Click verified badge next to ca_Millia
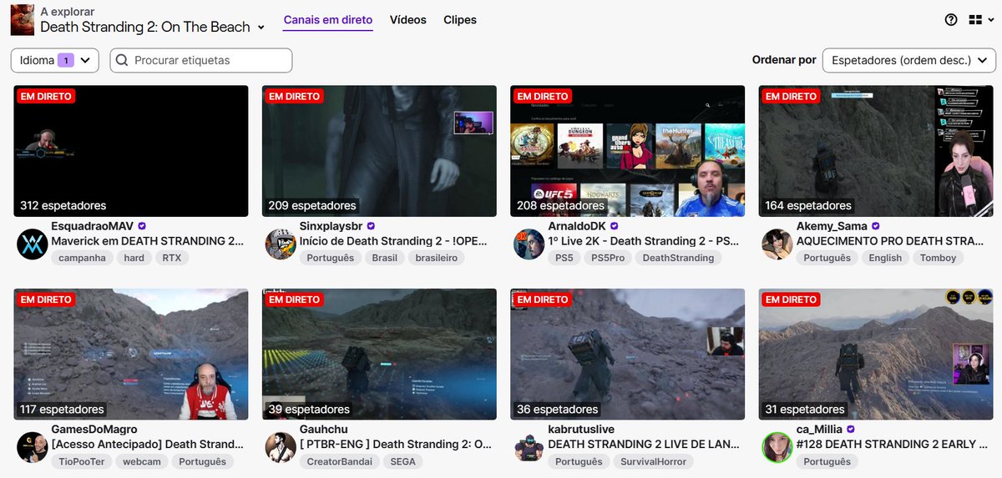Viewport: 1002px width, 478px height. [x=850, y=430]
